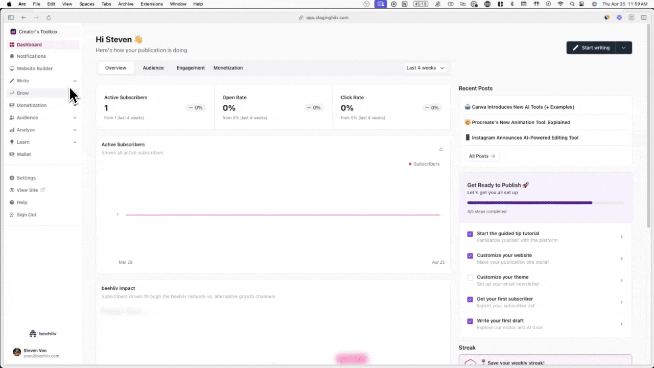654x368 pixels.
Task: Reload the page with the refresh icon
Action: [49, 17]
